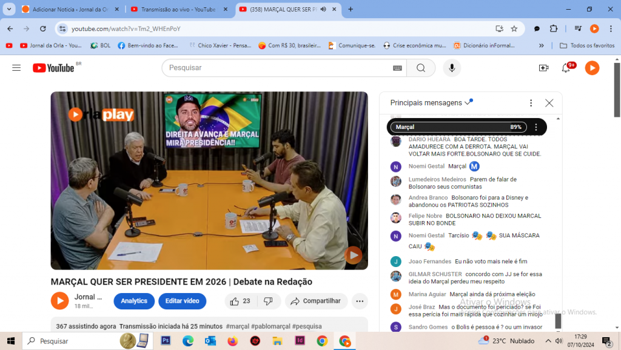Like the video with thumbs up

[240, 301]
